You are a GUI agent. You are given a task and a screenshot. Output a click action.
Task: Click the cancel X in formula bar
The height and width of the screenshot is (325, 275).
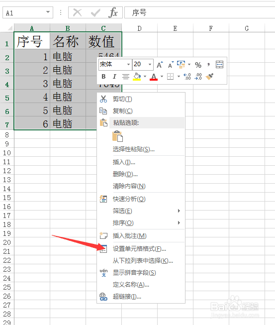click(x=78, y=12)
